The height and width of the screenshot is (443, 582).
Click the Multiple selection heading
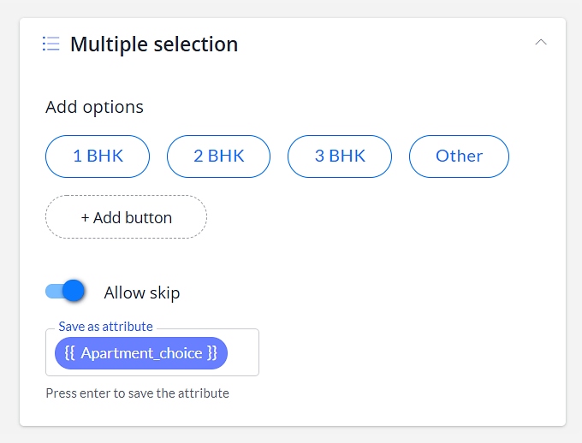[x=154, y=44]
